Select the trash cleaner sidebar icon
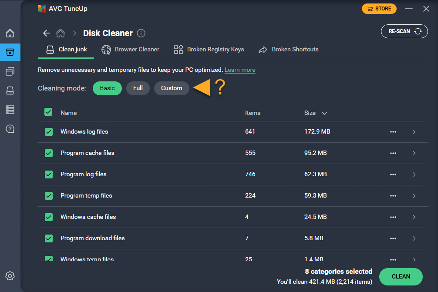 click(10, 52)
